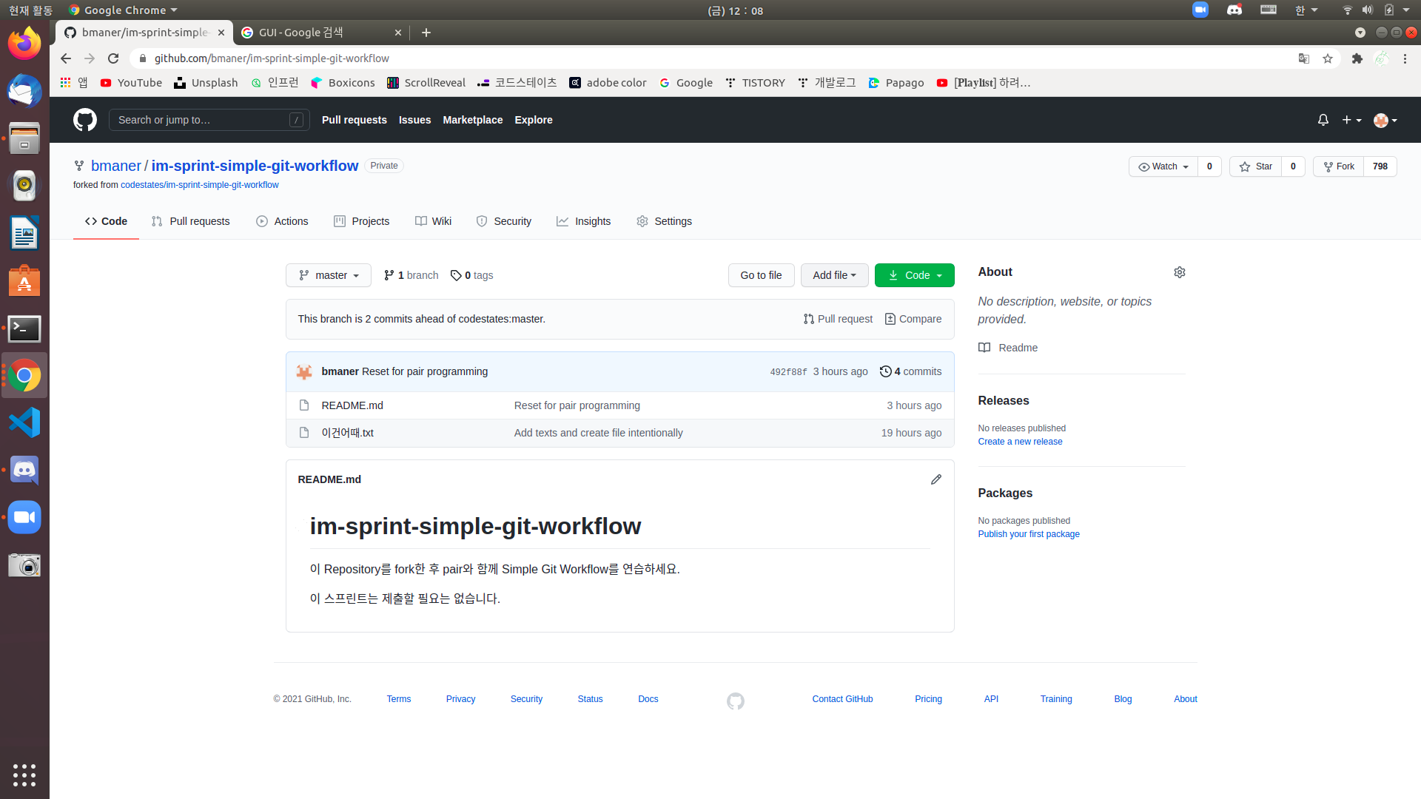
Task: Open the 4 commits history
Action: coord(910,371)
